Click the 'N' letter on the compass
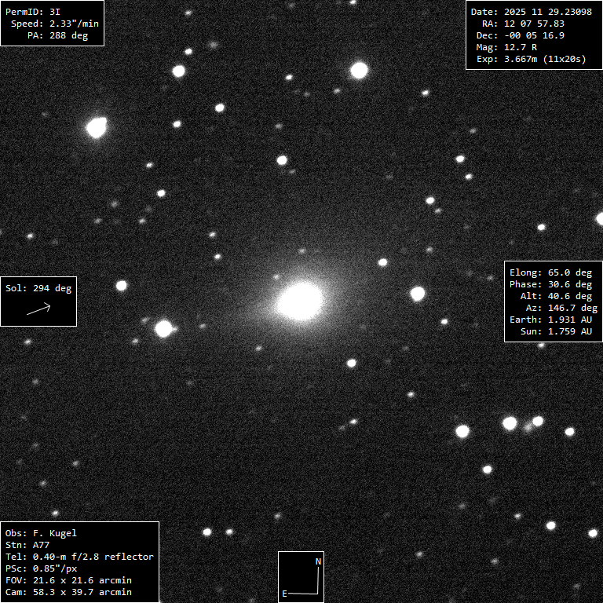 tap(318, 562)
